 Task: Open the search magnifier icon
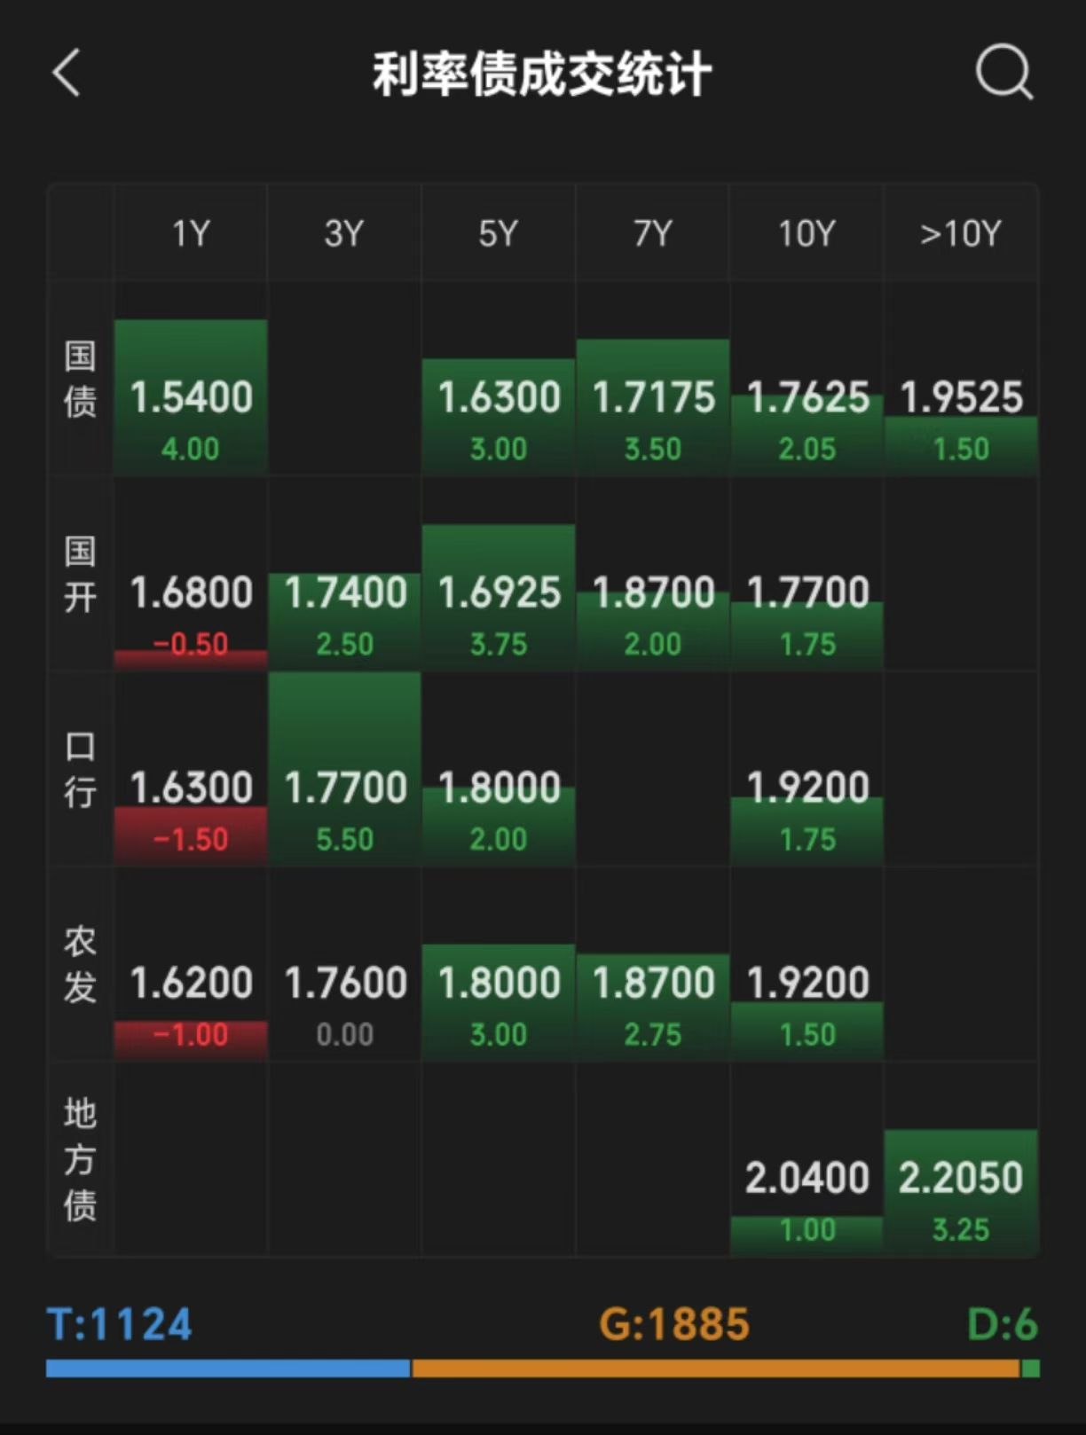point(1004,72)
